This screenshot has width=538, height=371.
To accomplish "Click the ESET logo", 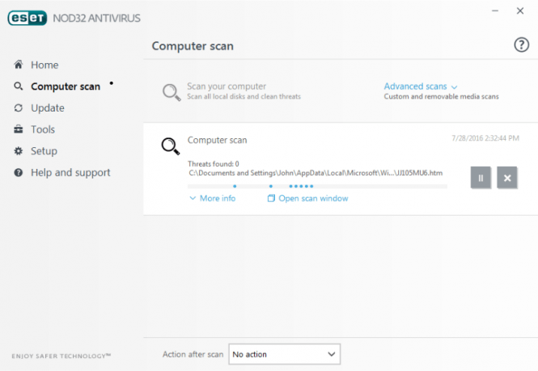I will click(28, 18).
